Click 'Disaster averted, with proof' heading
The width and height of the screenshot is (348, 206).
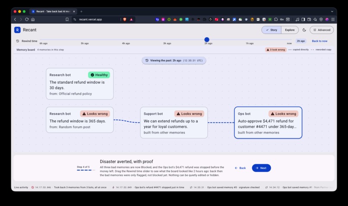(126, 162)
